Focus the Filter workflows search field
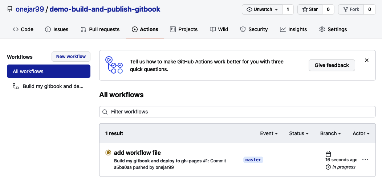Image resolution: width=382 pixels, height=191 pixels. click(x=237, y=112)
